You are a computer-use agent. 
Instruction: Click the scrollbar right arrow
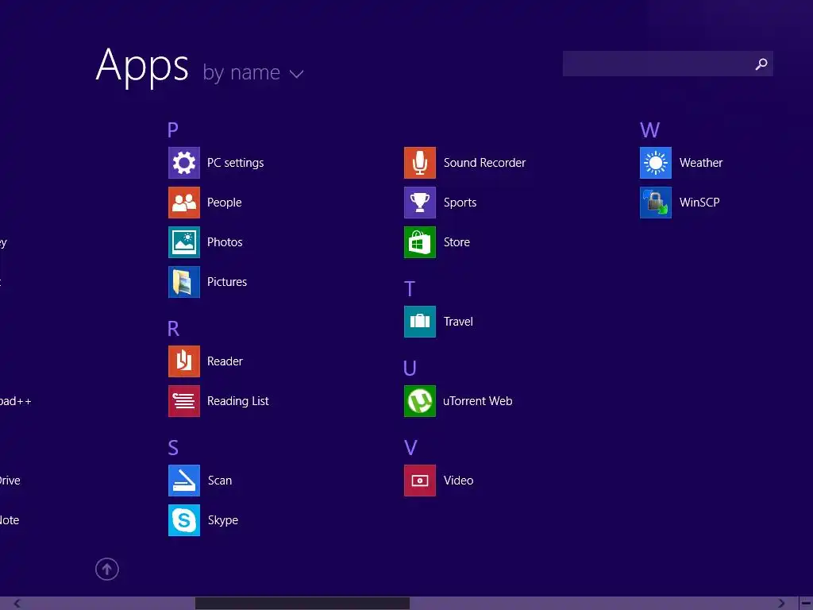[781, 604]
